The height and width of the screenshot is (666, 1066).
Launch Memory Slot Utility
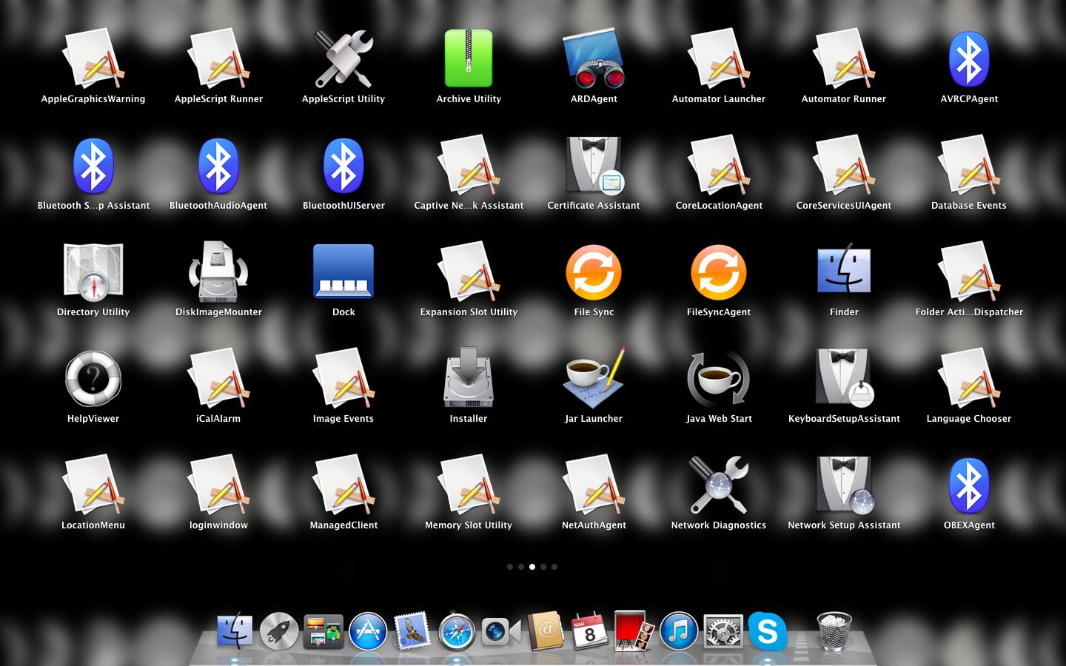tap(469, 485)
